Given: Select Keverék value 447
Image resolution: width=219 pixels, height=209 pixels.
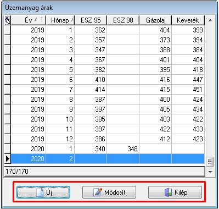Looking at the screenshot, I should (x=188, y=80).
